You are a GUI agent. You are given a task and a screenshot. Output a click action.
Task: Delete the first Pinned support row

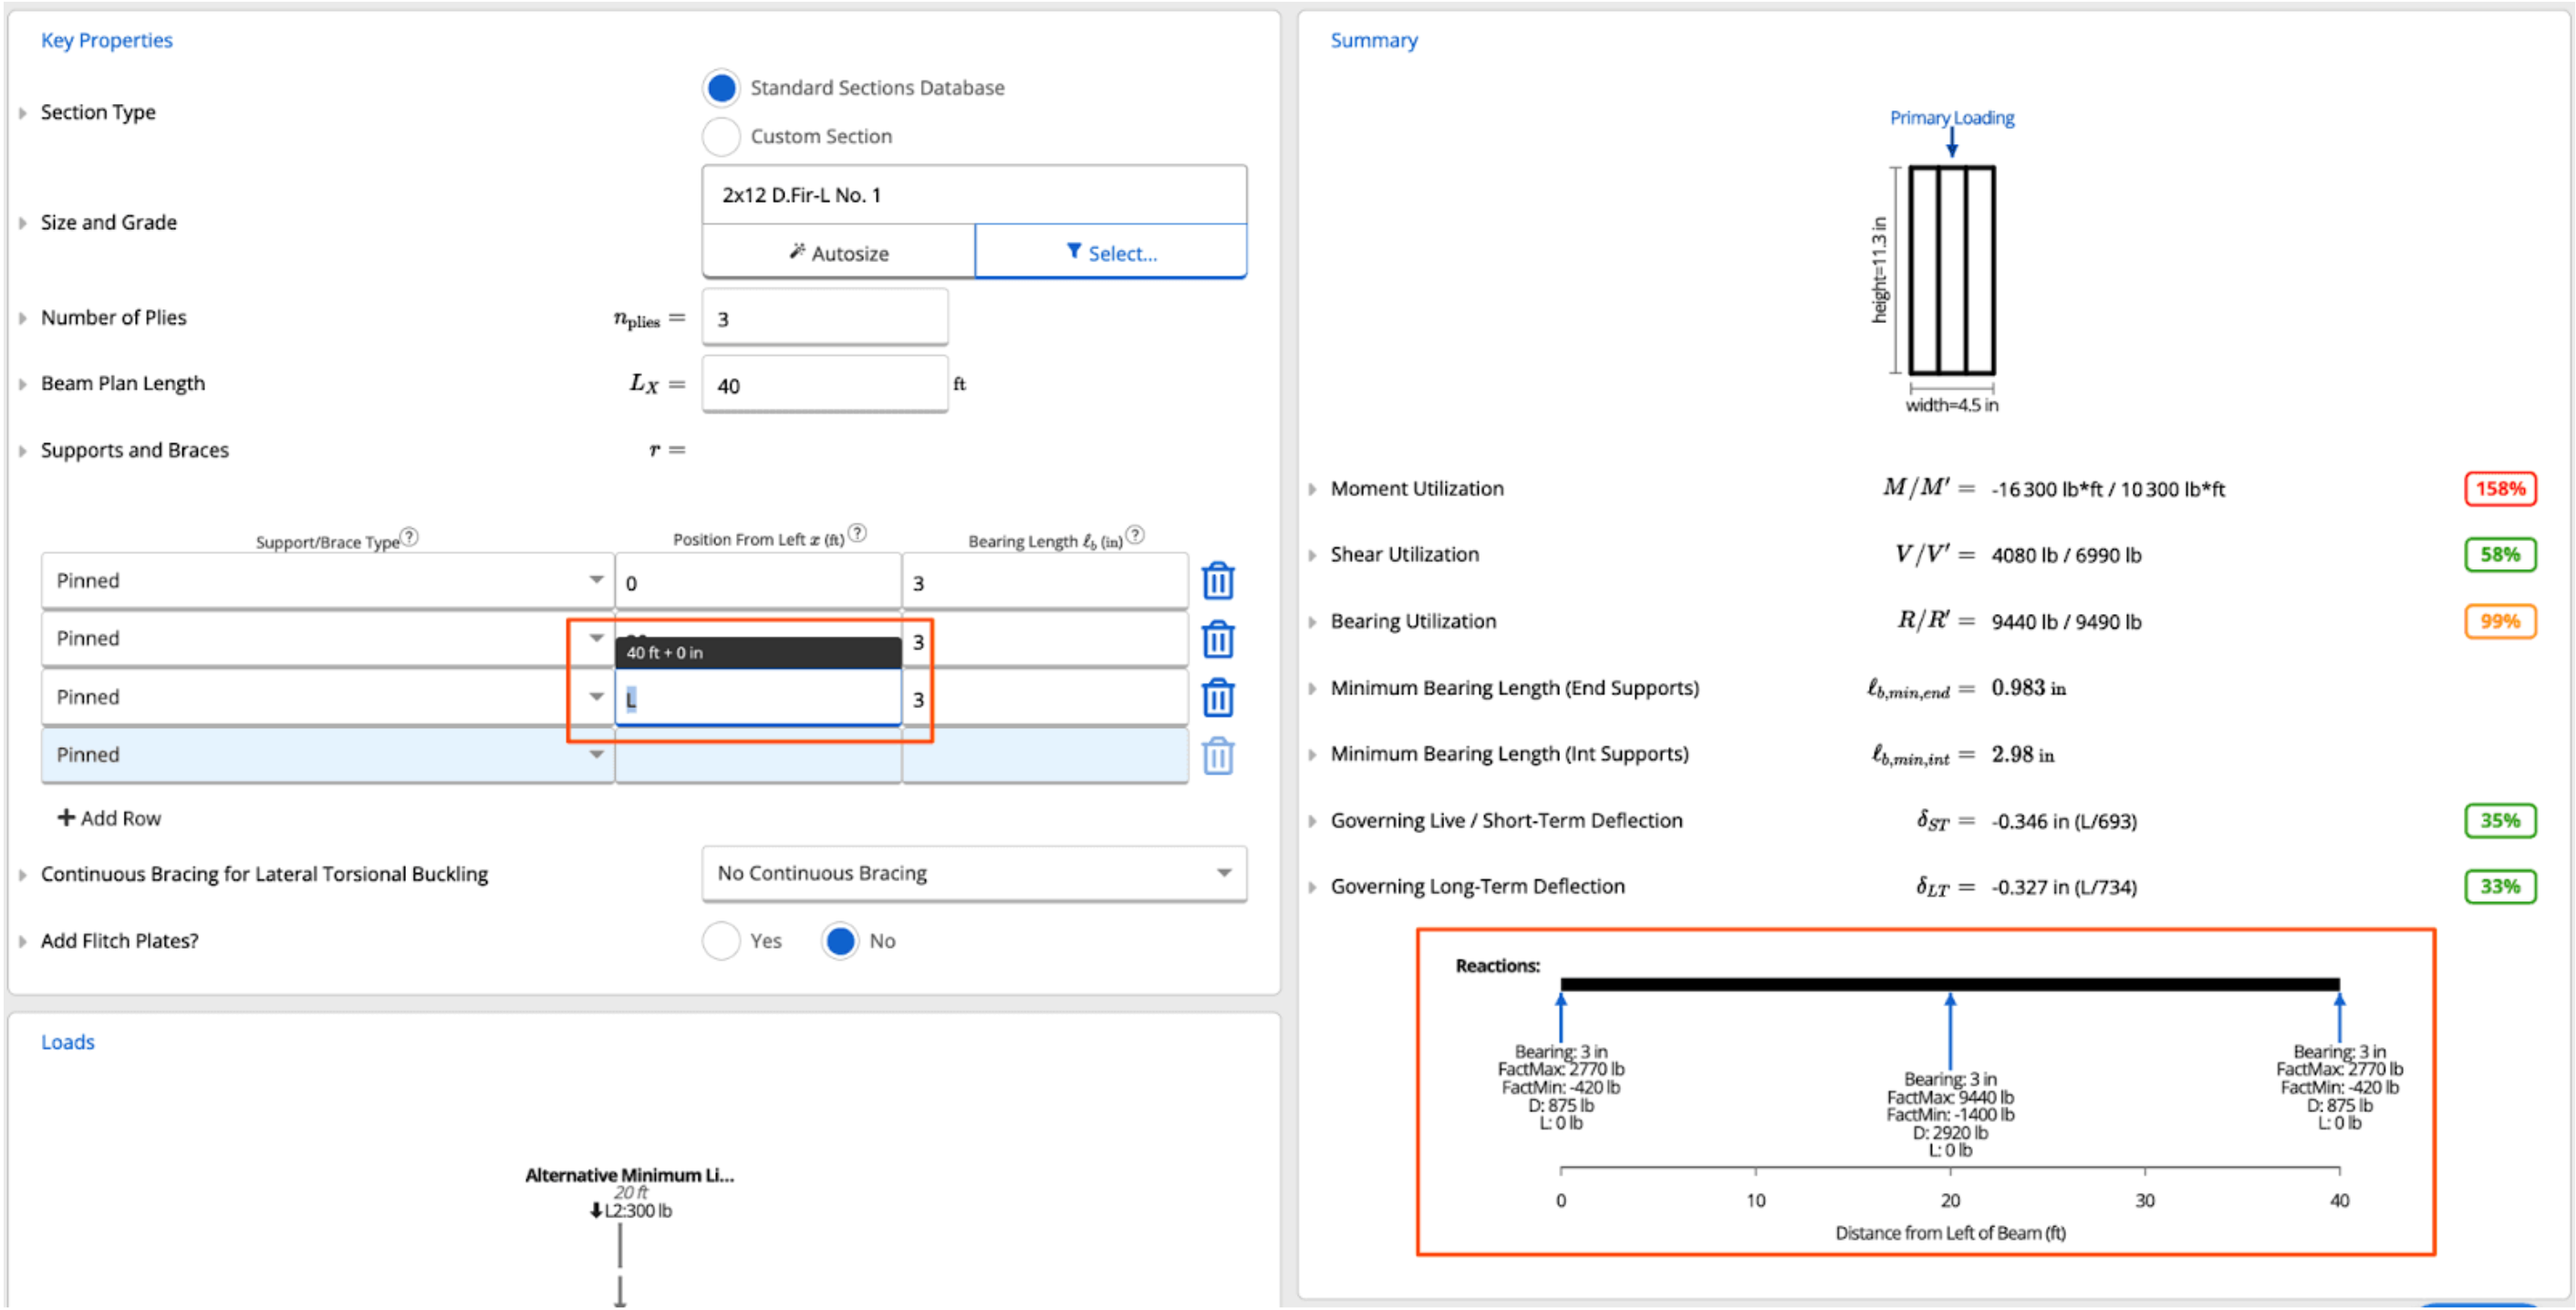[x=1217, y=581]
